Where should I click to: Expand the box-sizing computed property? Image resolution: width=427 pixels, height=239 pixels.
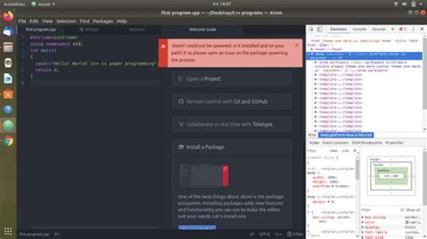pyautogui.click(x=362, y=217)
